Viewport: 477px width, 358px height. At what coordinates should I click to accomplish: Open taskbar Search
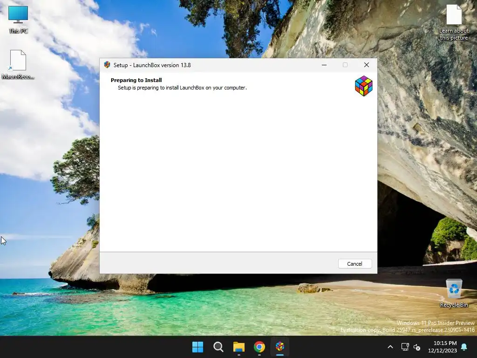pyautogui.click(x=218, y=347)
